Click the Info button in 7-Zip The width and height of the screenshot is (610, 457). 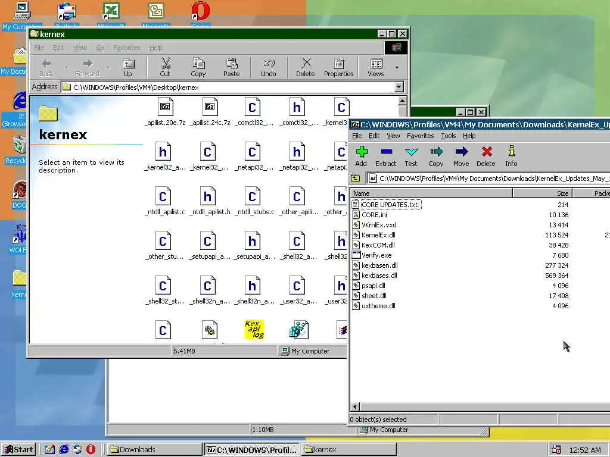pyautogui.click(x=511, y=156)
